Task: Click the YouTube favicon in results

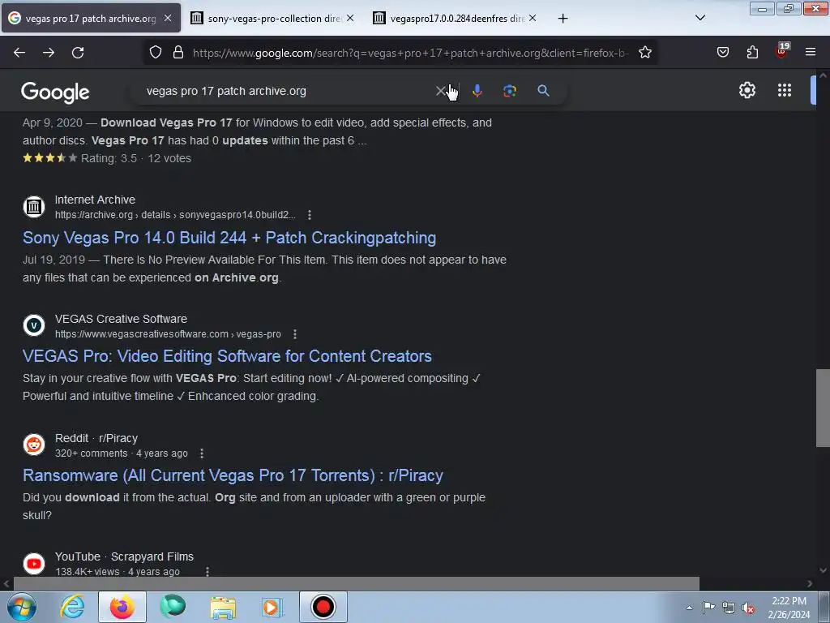Action: 34,564
